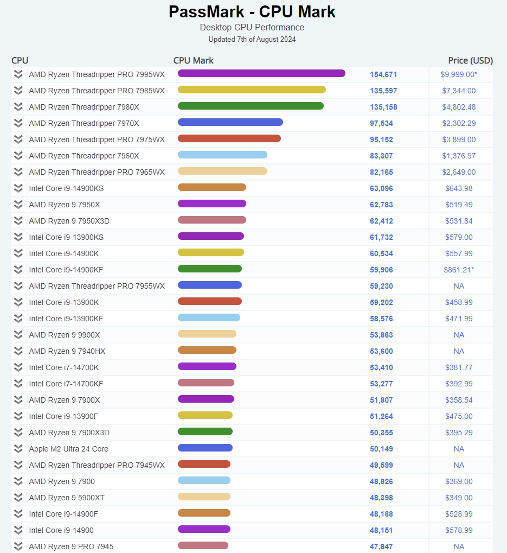Expand the AMD Ryzen Threadripper 7980X row
The height and width of the screenshot is (553, 507).
(x=18, y=107)
